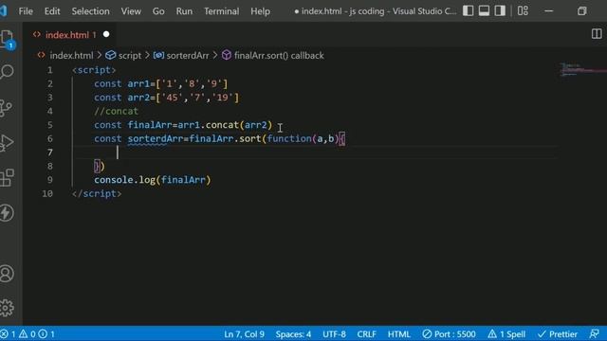Viewport: 607px width, 341px height.
Task: Select language mode HTML in status bar
Action: [398, 334]
